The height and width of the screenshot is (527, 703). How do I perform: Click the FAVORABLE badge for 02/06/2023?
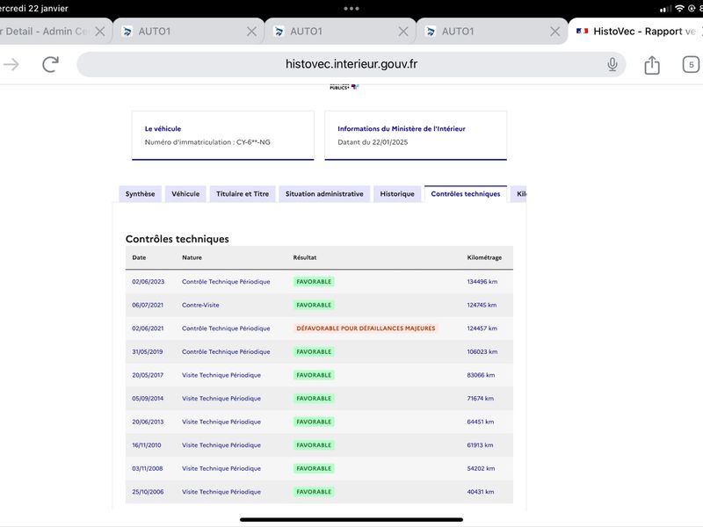(314, 282)
